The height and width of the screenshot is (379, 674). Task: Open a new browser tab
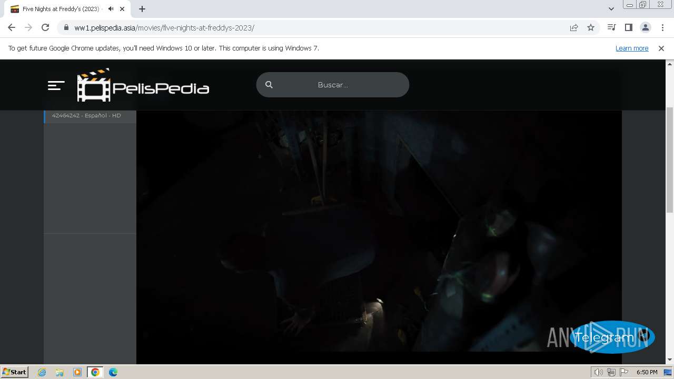click(142, 9)
